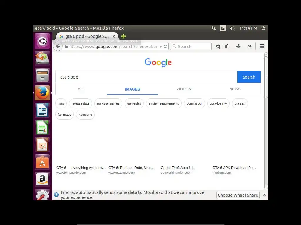Click the blue Search button
This screenshot has height=225, width=301.
(x=249, y=77)
